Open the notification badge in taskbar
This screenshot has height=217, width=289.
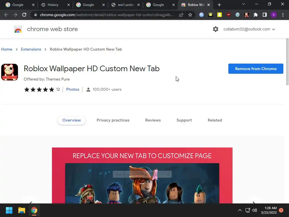tap(281, 210)
